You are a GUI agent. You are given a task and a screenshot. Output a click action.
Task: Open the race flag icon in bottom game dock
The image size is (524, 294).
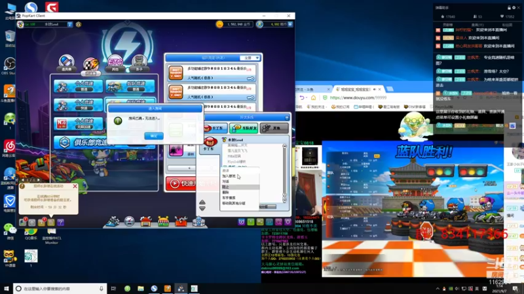point(113,221)
